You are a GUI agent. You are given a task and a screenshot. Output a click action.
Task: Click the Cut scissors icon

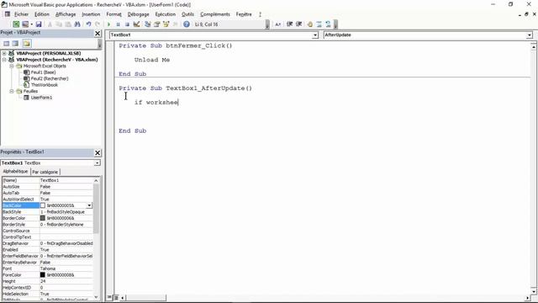tap(50, 24)
